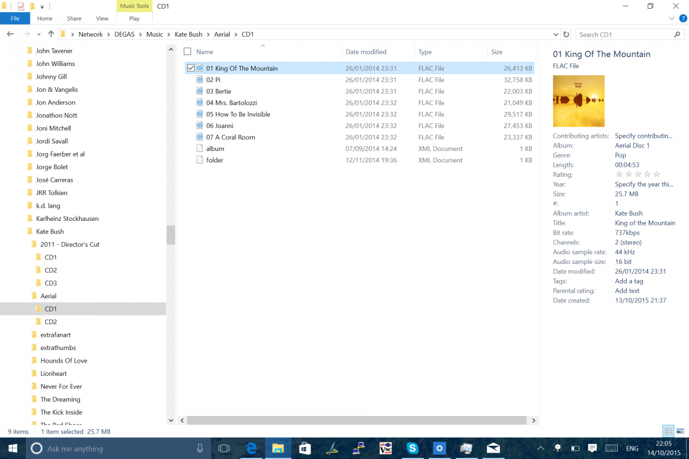Set rating to five stars

657,174
